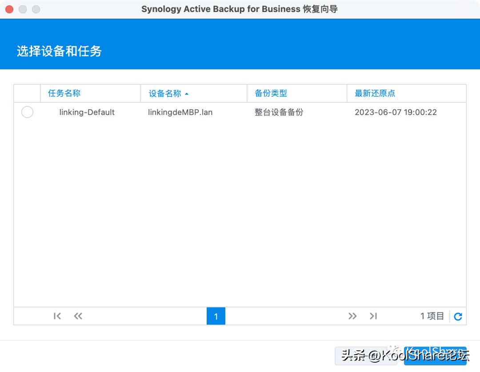Click the 设备名称 column header
This screenshot has height=372, width=480.
pos(164,93)
